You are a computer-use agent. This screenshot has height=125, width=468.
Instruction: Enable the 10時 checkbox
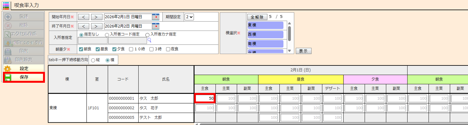131,49
